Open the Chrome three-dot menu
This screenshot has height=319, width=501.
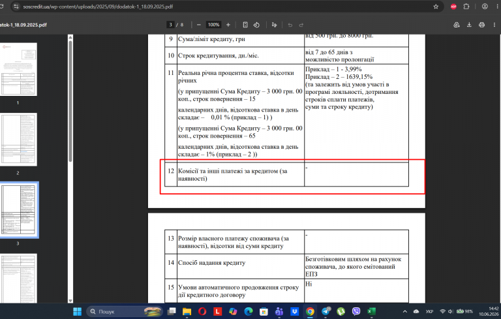[x=497, y=7]
